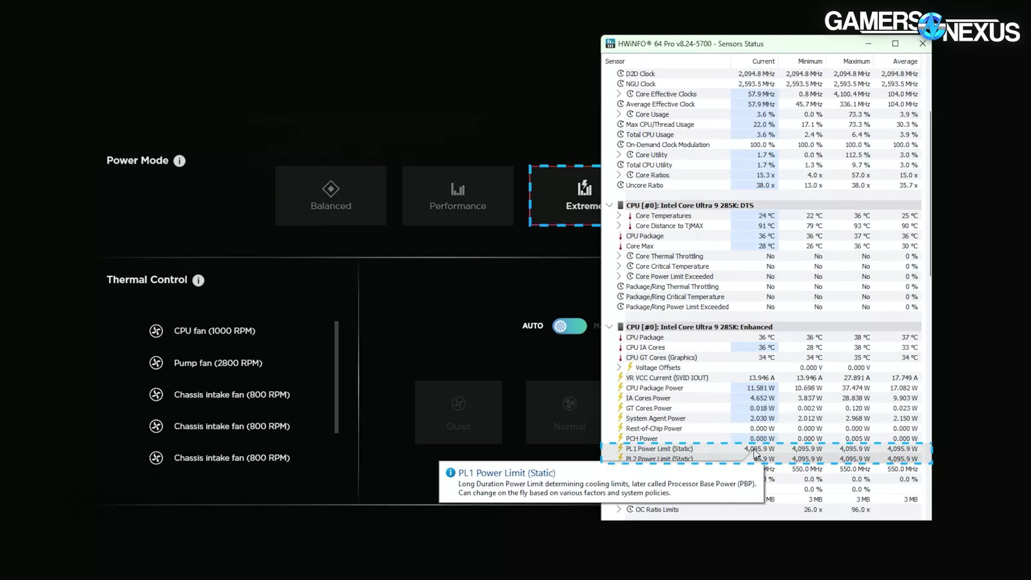Click the Maximum column header
This screenshot has width=1031, height=580.
coord(856,61)
